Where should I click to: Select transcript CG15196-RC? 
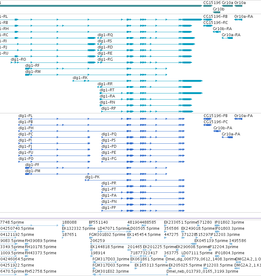click(216, 23)
